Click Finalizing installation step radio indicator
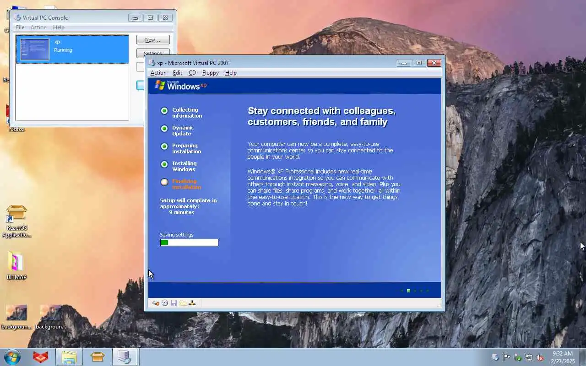Screen dimensions: 586x366 tap(164, 182)
